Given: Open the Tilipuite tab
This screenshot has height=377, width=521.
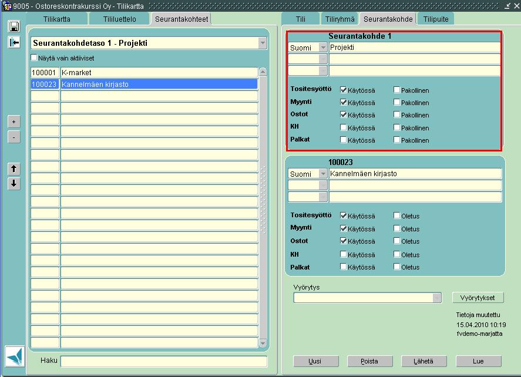Looking at the screenshot, I should pyautogui.click(x=436, y=19).
